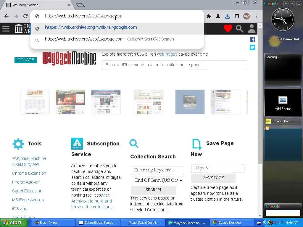Open the Windows start button
The image size is (303, 227).
pos(14,223)
